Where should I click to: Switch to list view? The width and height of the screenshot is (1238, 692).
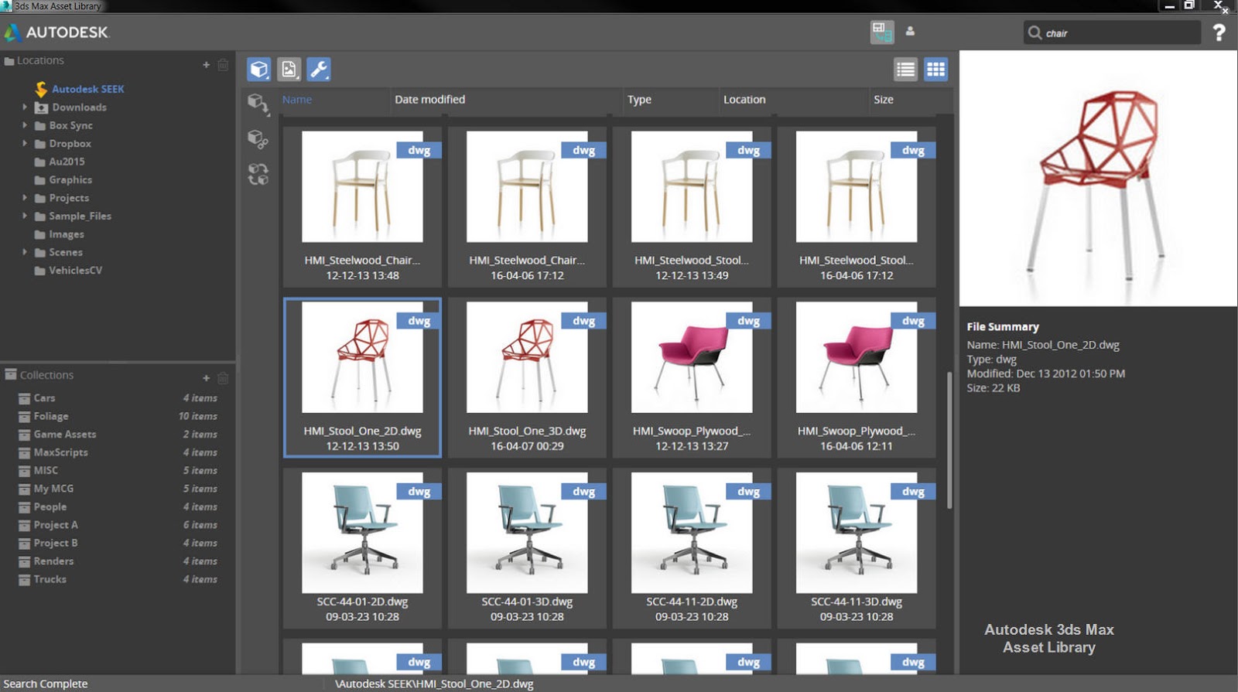pyautogui.click(x=905, y=70)
